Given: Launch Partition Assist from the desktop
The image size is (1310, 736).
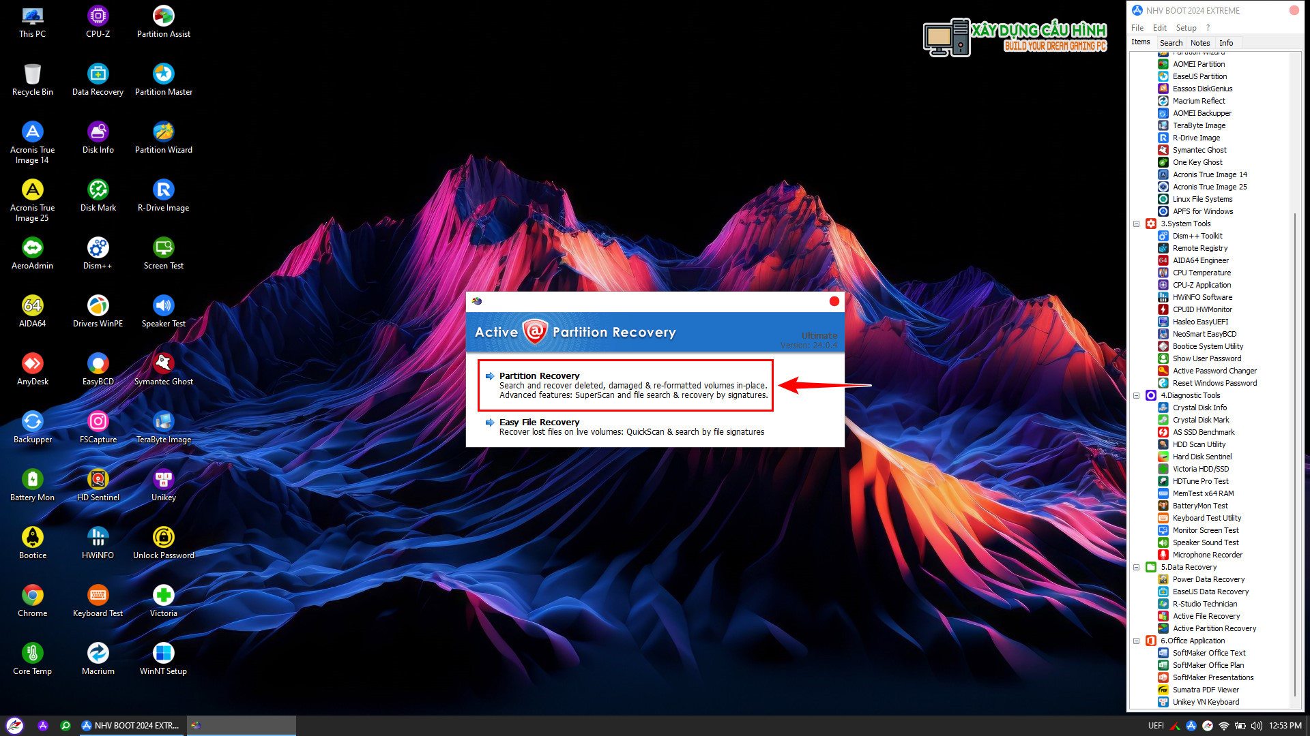Looking at the screenshot, I should (x=163, y=21).
